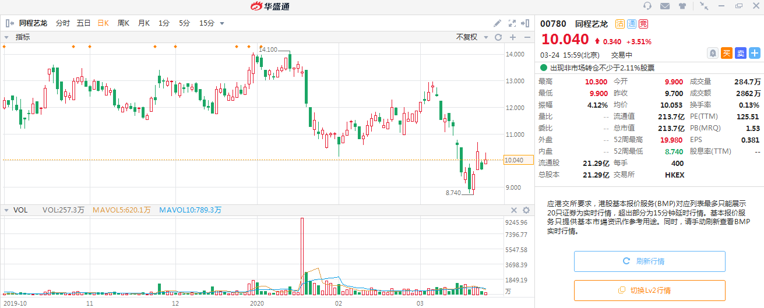Open the 不复权 adjustment dropdown
Screen dimensions: 764x308
(x=470, y=37)
